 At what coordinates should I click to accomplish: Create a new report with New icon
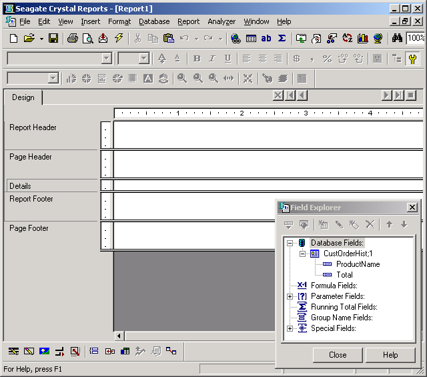click(x=13, y=39)
